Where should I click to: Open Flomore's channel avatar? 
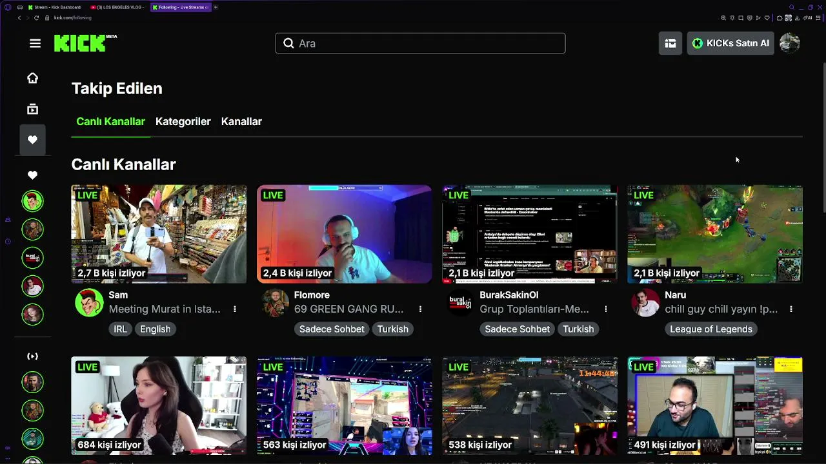[275, 303]
